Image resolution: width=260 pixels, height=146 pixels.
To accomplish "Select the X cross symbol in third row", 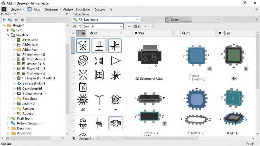I will (x=83, y=75).
